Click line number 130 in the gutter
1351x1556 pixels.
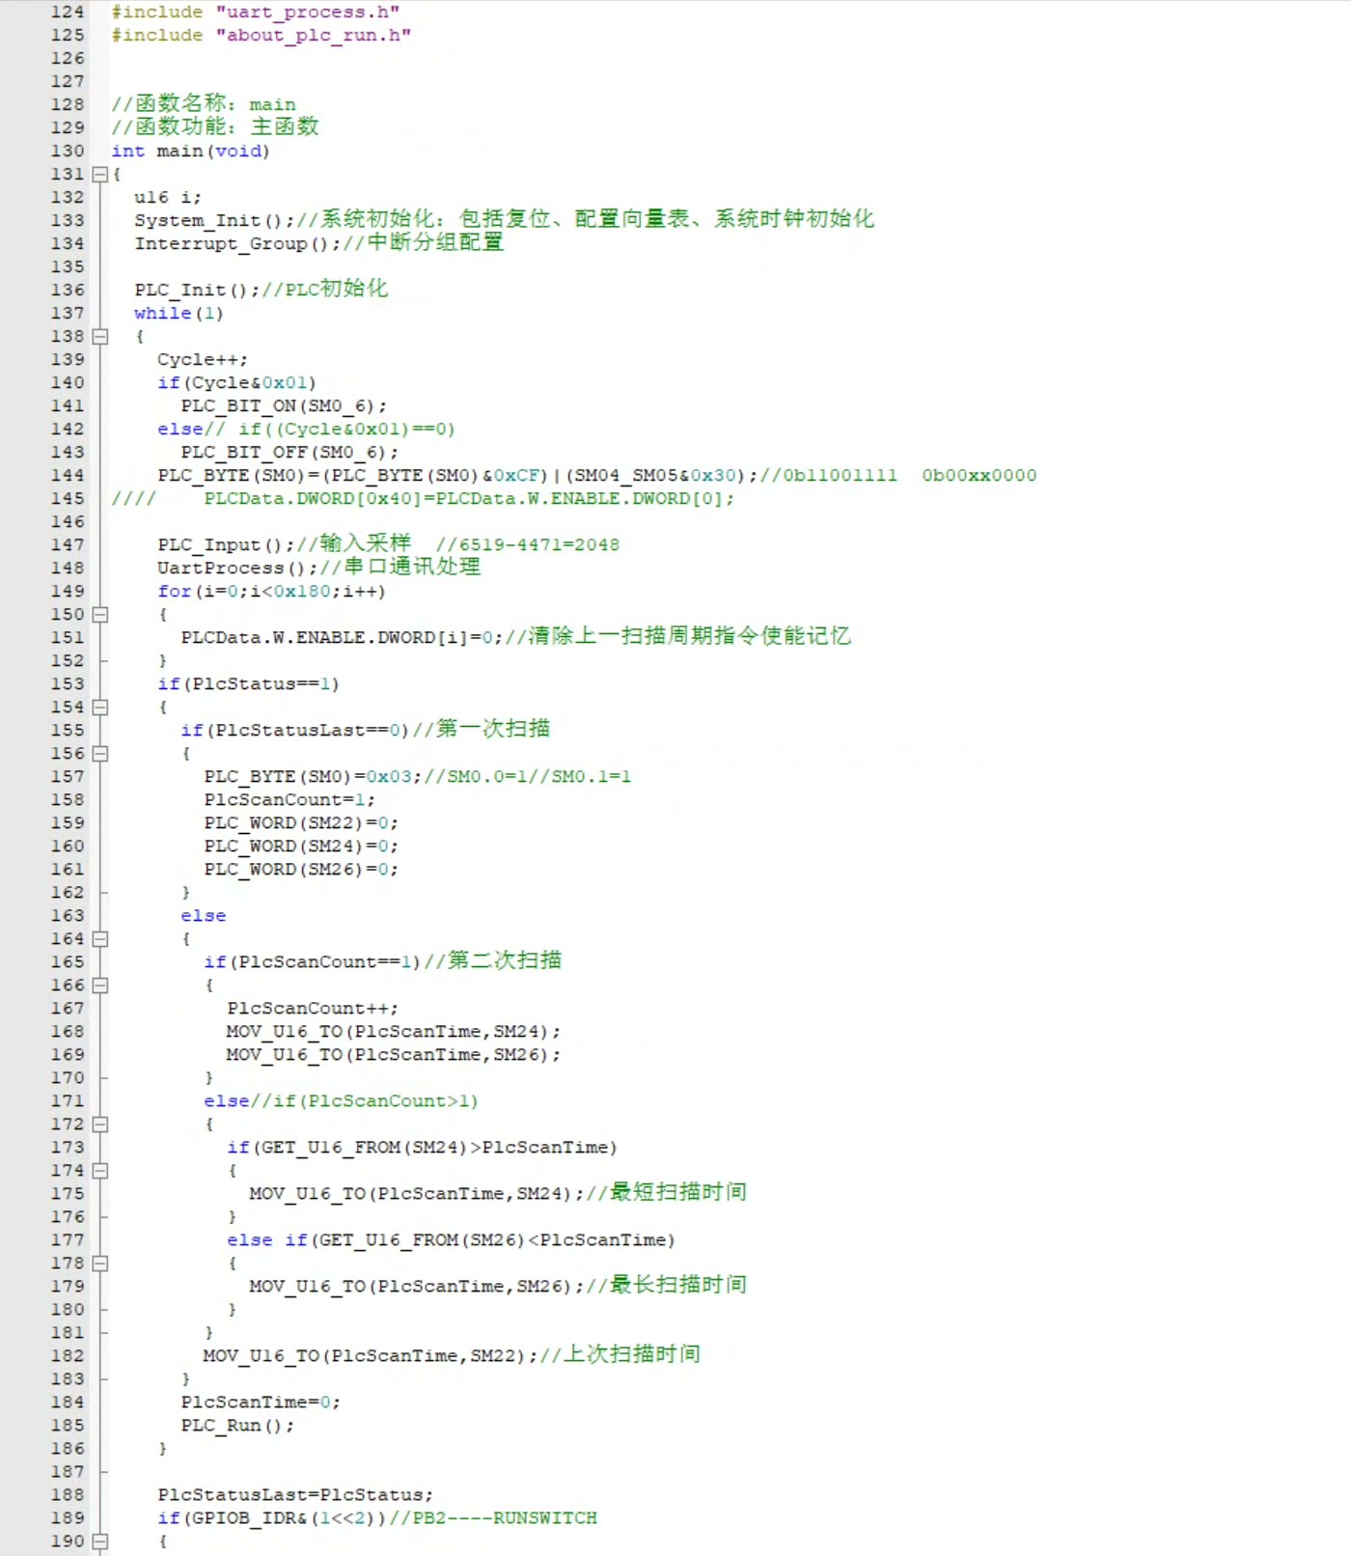(68, 152)
